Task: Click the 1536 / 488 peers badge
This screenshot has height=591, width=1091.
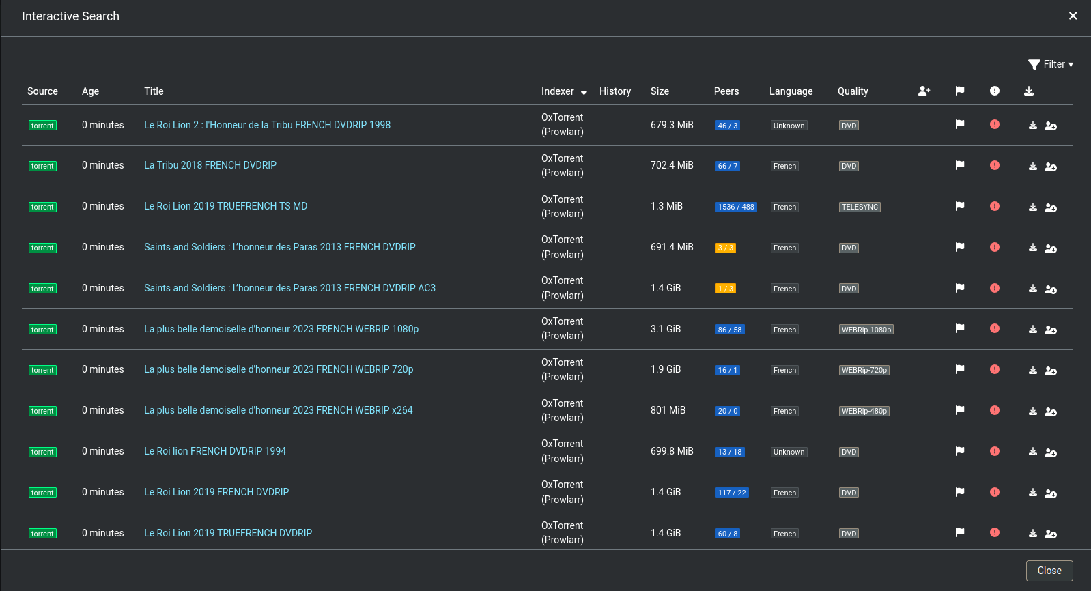Action: click(735, 207)
